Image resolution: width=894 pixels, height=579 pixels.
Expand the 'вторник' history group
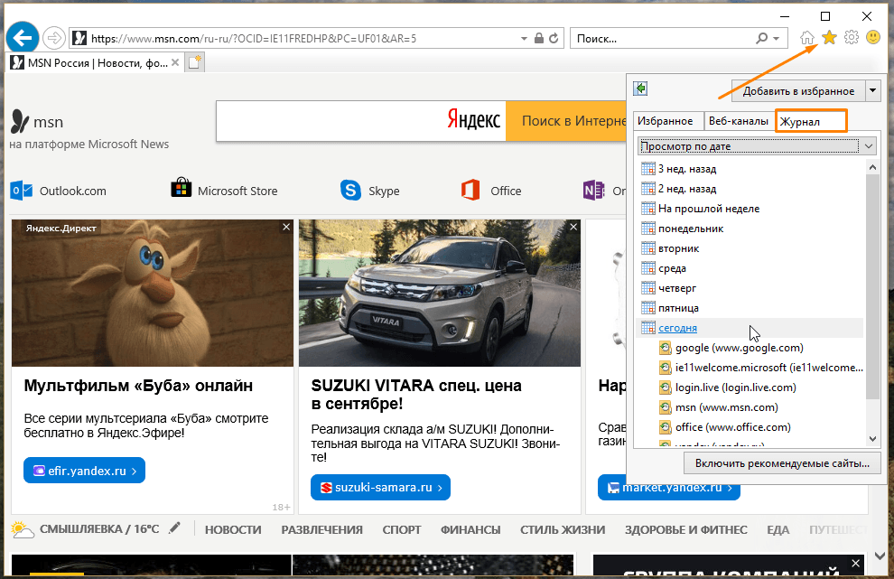point(678,248)
